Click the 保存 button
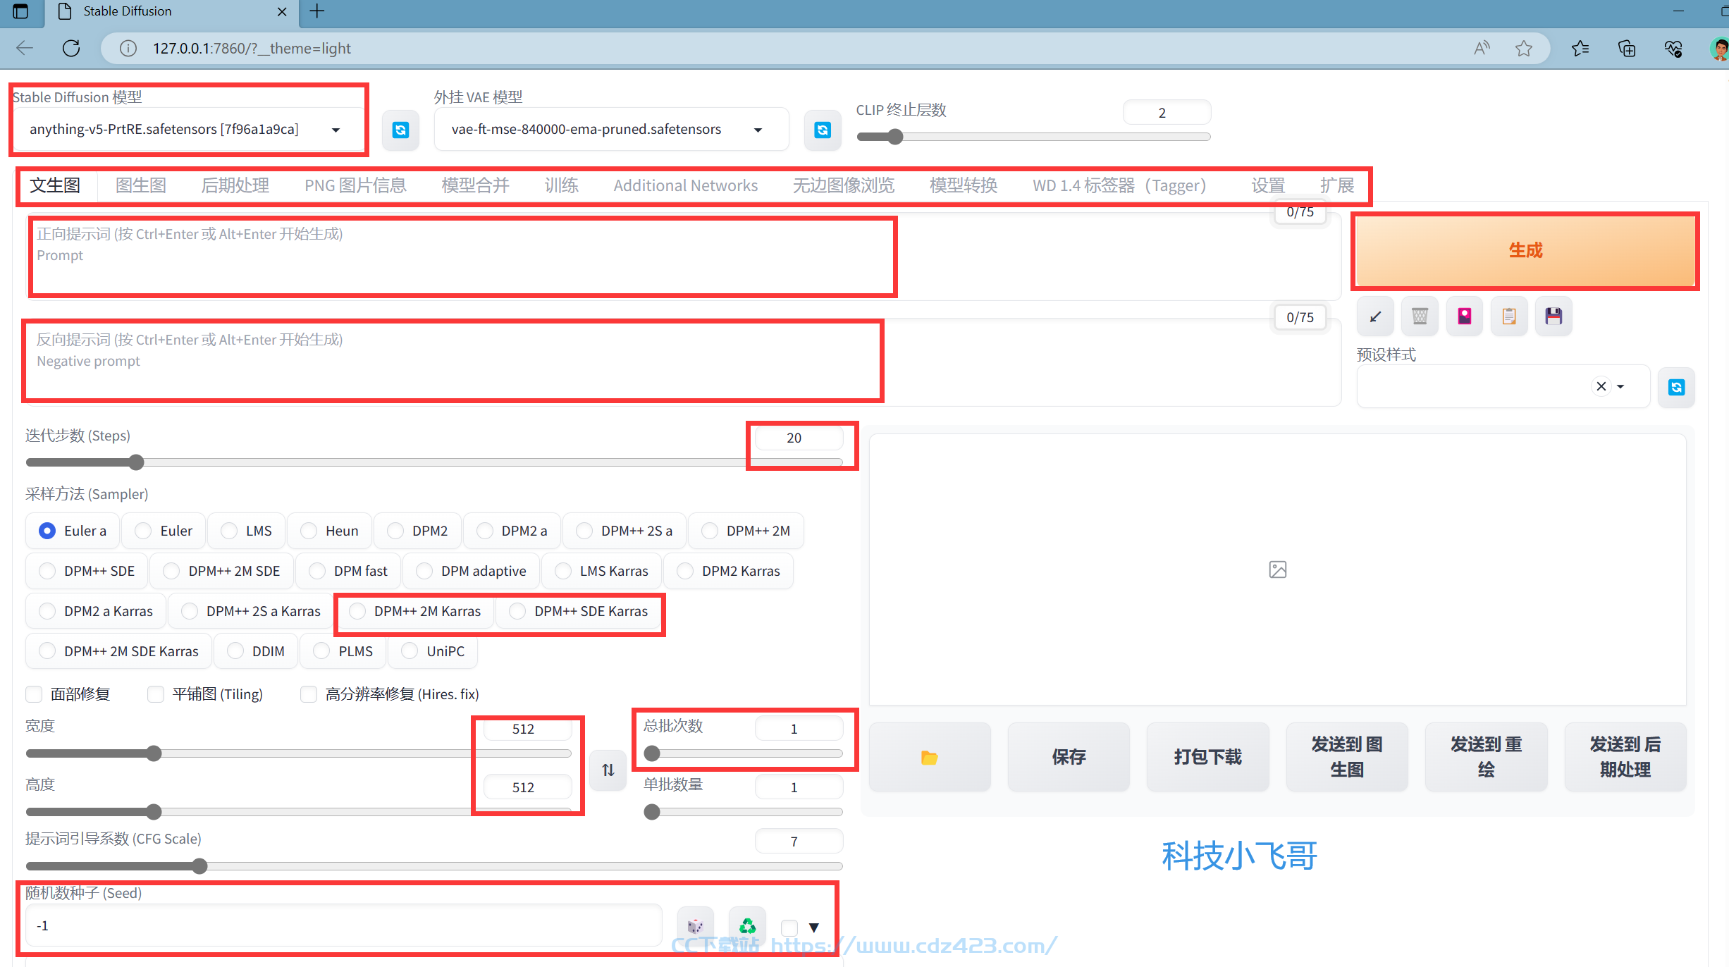1729x967 pixels. (1069, 757)
